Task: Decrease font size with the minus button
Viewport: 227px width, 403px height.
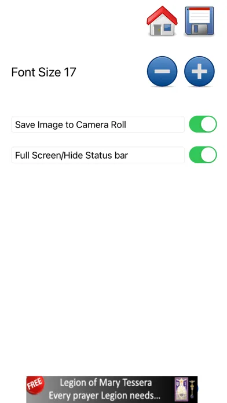Action: click(x=162, y=71)
